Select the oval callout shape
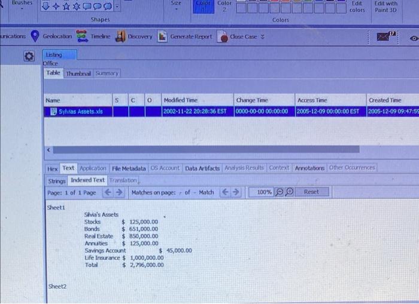Viewport: 419px width, 304px height. coord(97,6)
